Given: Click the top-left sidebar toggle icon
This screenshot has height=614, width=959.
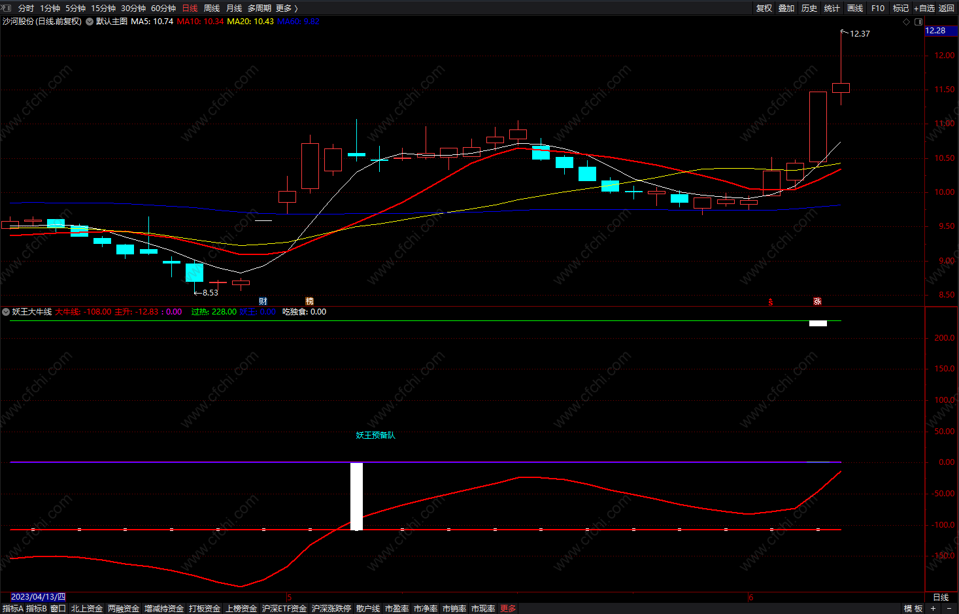Looking at the screenshot, I should (x=6, y=8).
